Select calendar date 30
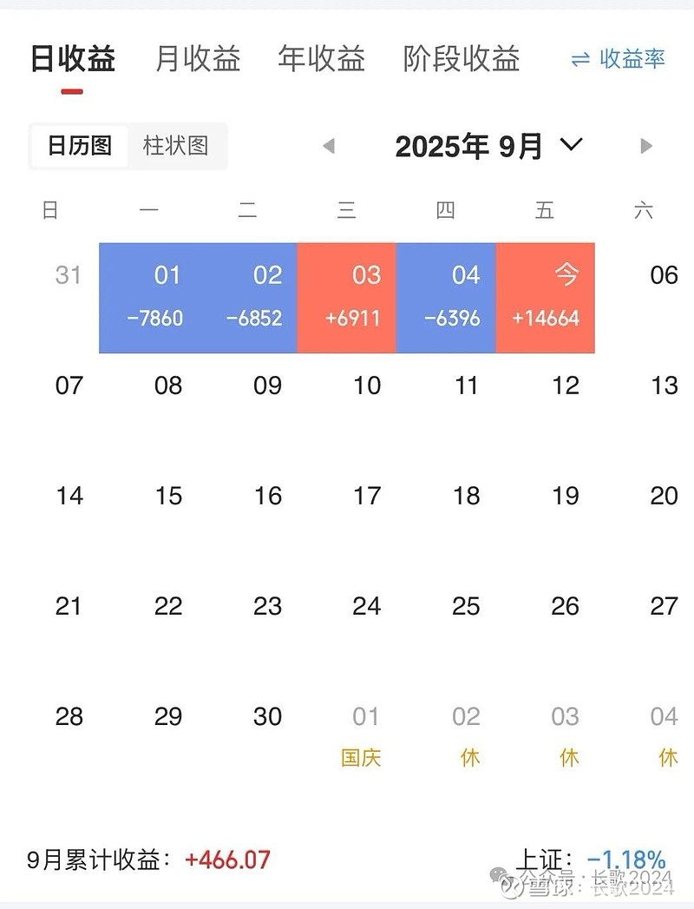The image size is (694, 909). click(267, 716)
